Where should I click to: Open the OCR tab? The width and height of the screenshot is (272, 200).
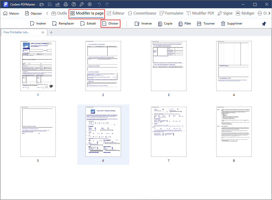[262, 13]
